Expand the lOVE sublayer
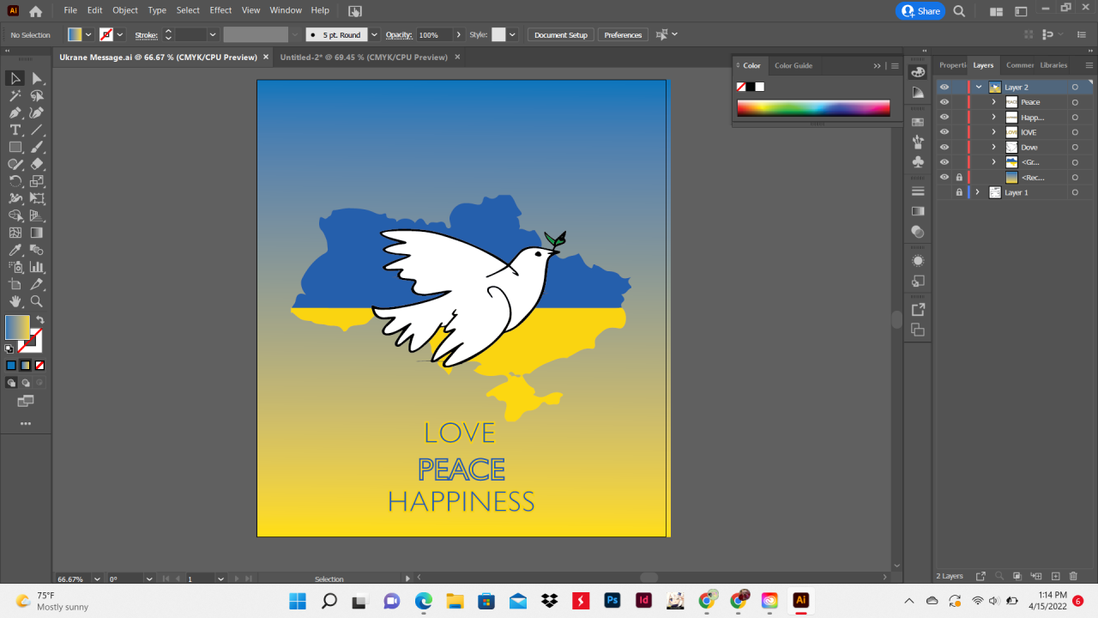1098x618 pixels. pyautogui.click(x=993, y=132)
